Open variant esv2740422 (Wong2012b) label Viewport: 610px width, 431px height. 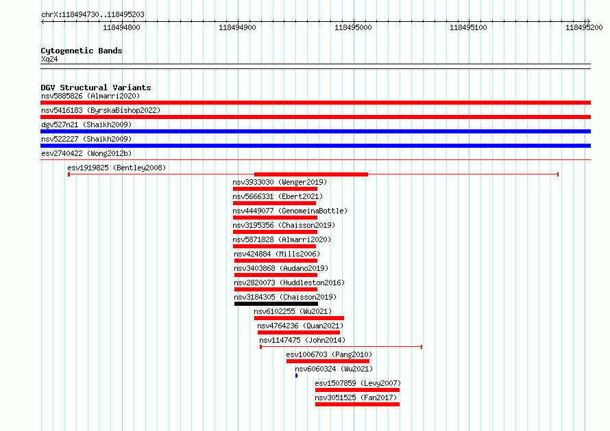(x=86, y=153)
